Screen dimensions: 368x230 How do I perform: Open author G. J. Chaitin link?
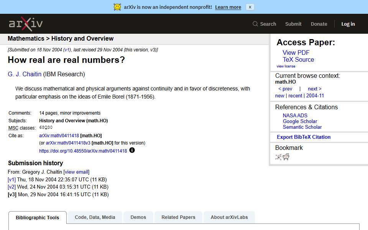25,74
